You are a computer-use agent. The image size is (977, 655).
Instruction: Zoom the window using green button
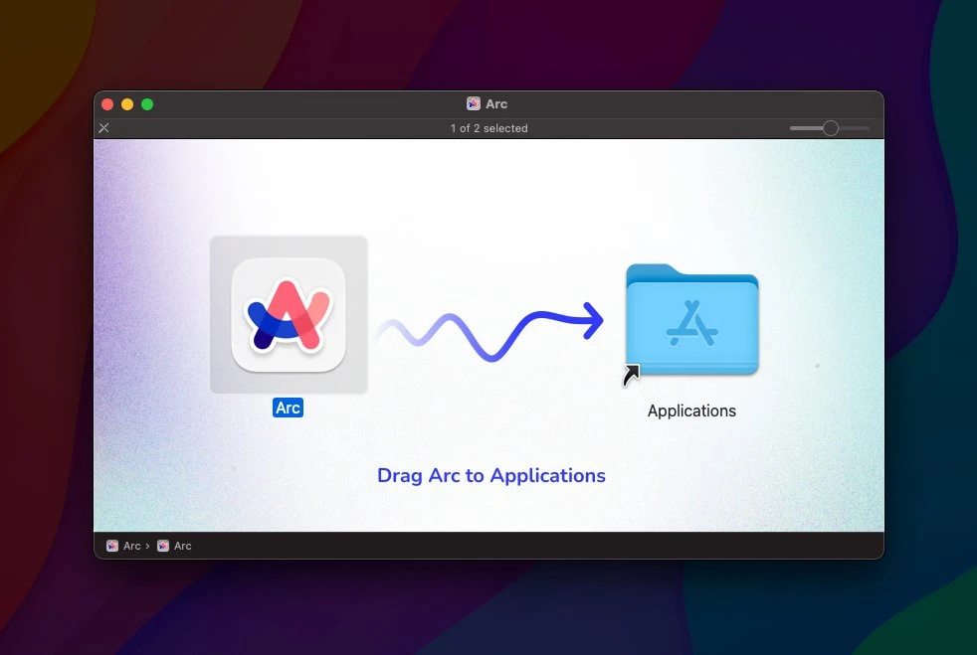pos(147,104)
